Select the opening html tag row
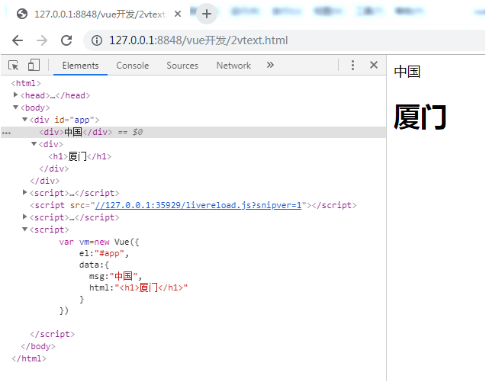The width and height of the screenshot is (486, 382). (26, 83)
